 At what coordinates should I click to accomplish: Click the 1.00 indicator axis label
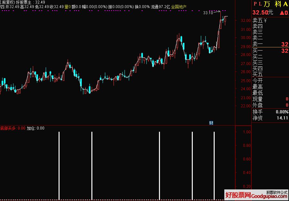pos(247,132)
